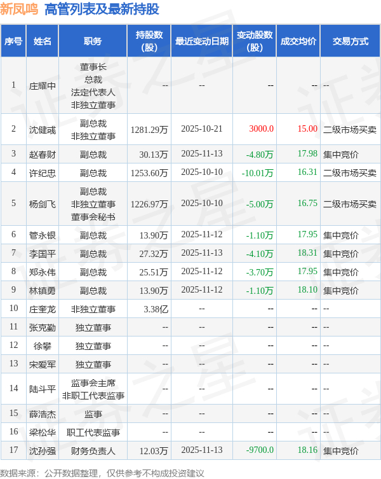Click the change value -5.00万
This screenshot has height=479, width=381.
point(260,204)
